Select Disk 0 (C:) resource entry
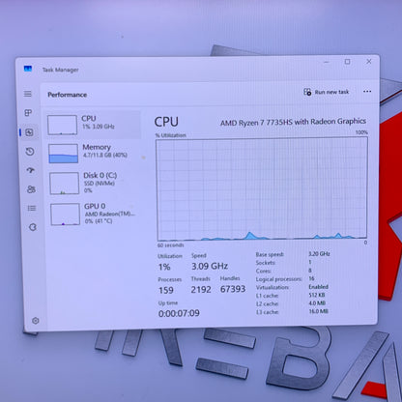 [x=95, y=183]
